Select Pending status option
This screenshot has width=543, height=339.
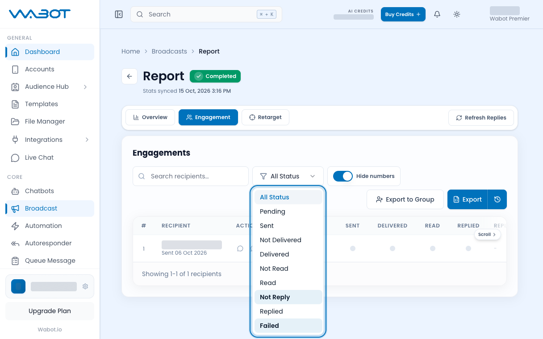(288, 211)
